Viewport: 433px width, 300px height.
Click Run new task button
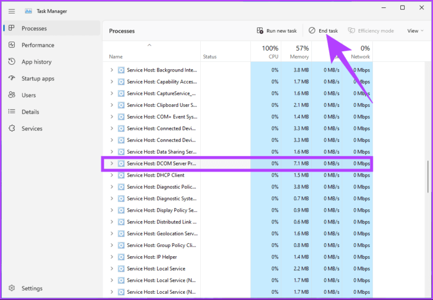point(277,30)
